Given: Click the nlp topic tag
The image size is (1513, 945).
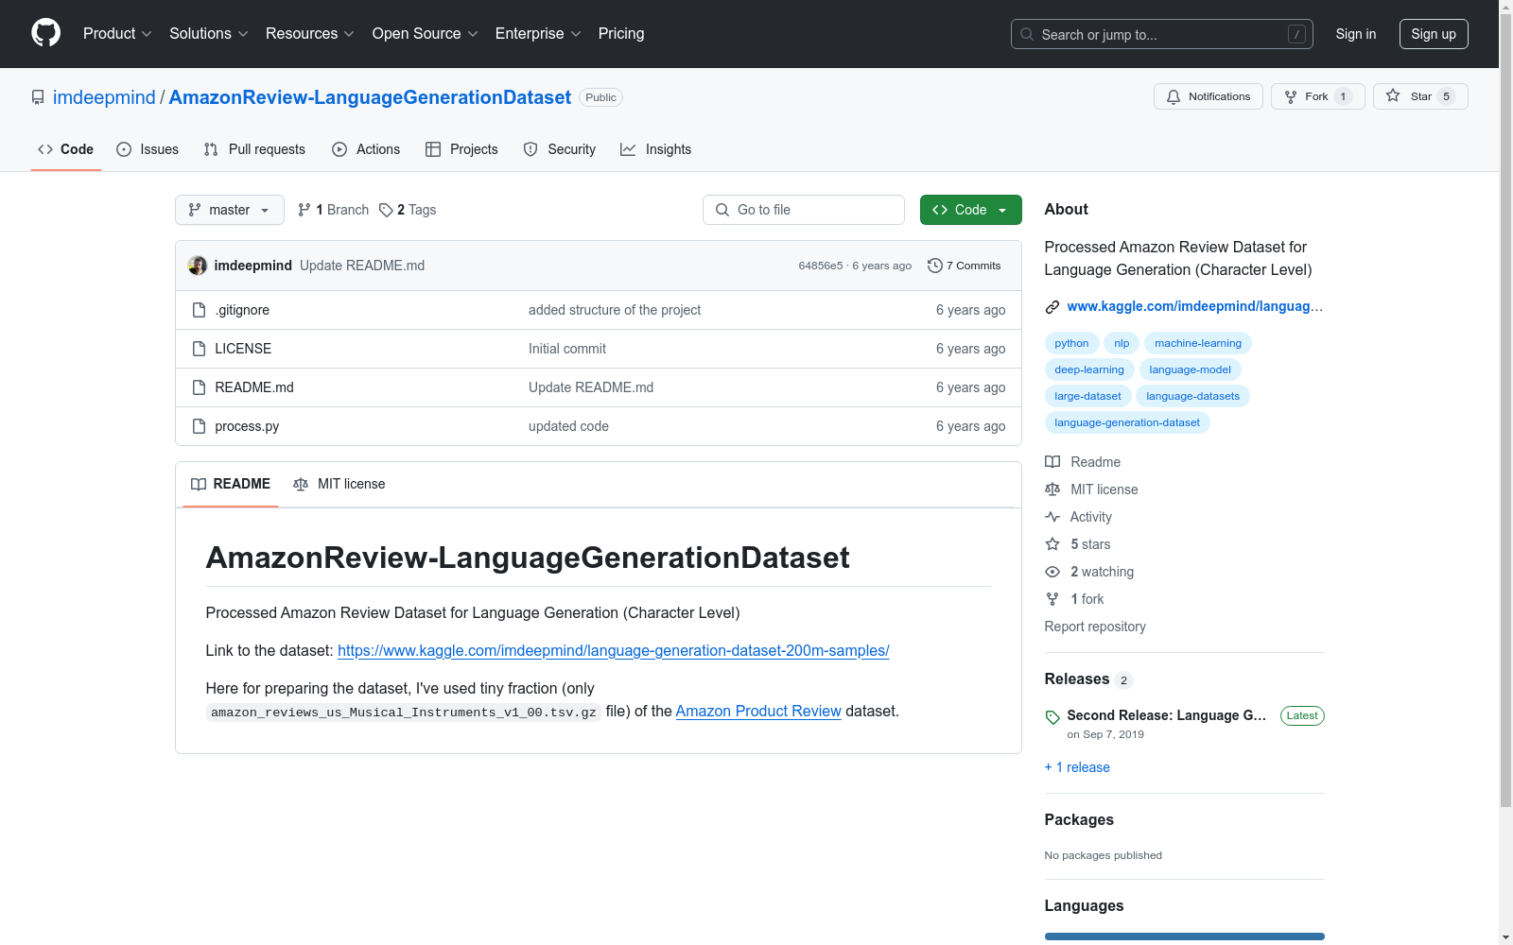Looking at the screenshot, I should pyautogui.click(x=1122, y=343).
